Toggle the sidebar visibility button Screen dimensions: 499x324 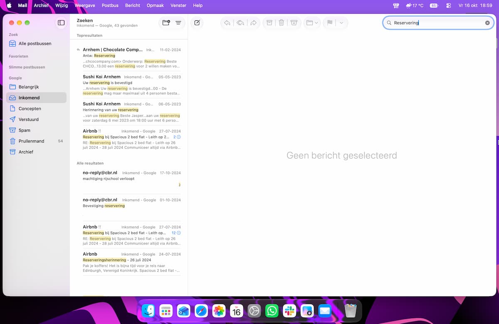click(x=61, y=23)
